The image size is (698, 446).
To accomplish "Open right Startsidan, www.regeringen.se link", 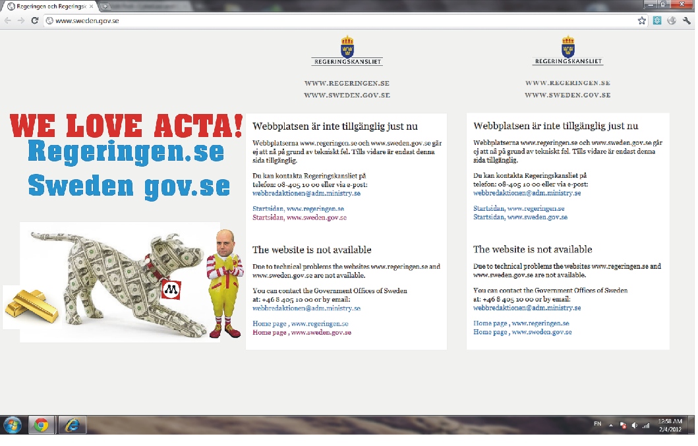I will point(519,208).
